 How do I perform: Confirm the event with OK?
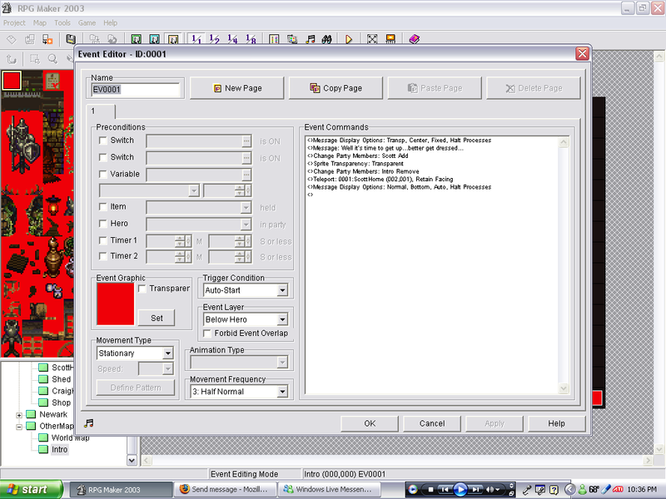(370, 423)
